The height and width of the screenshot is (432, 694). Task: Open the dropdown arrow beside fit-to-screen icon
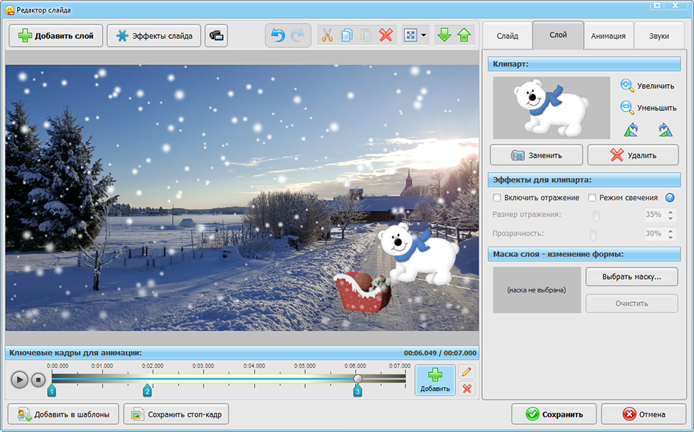pos(424,35)
